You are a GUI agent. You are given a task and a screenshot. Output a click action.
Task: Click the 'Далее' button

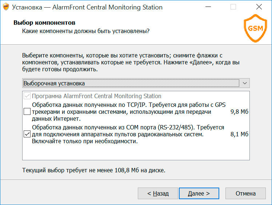(x=199, y=193)
